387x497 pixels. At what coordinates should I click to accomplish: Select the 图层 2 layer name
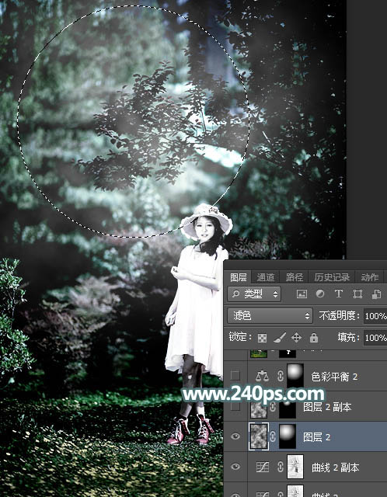point(316,437)
